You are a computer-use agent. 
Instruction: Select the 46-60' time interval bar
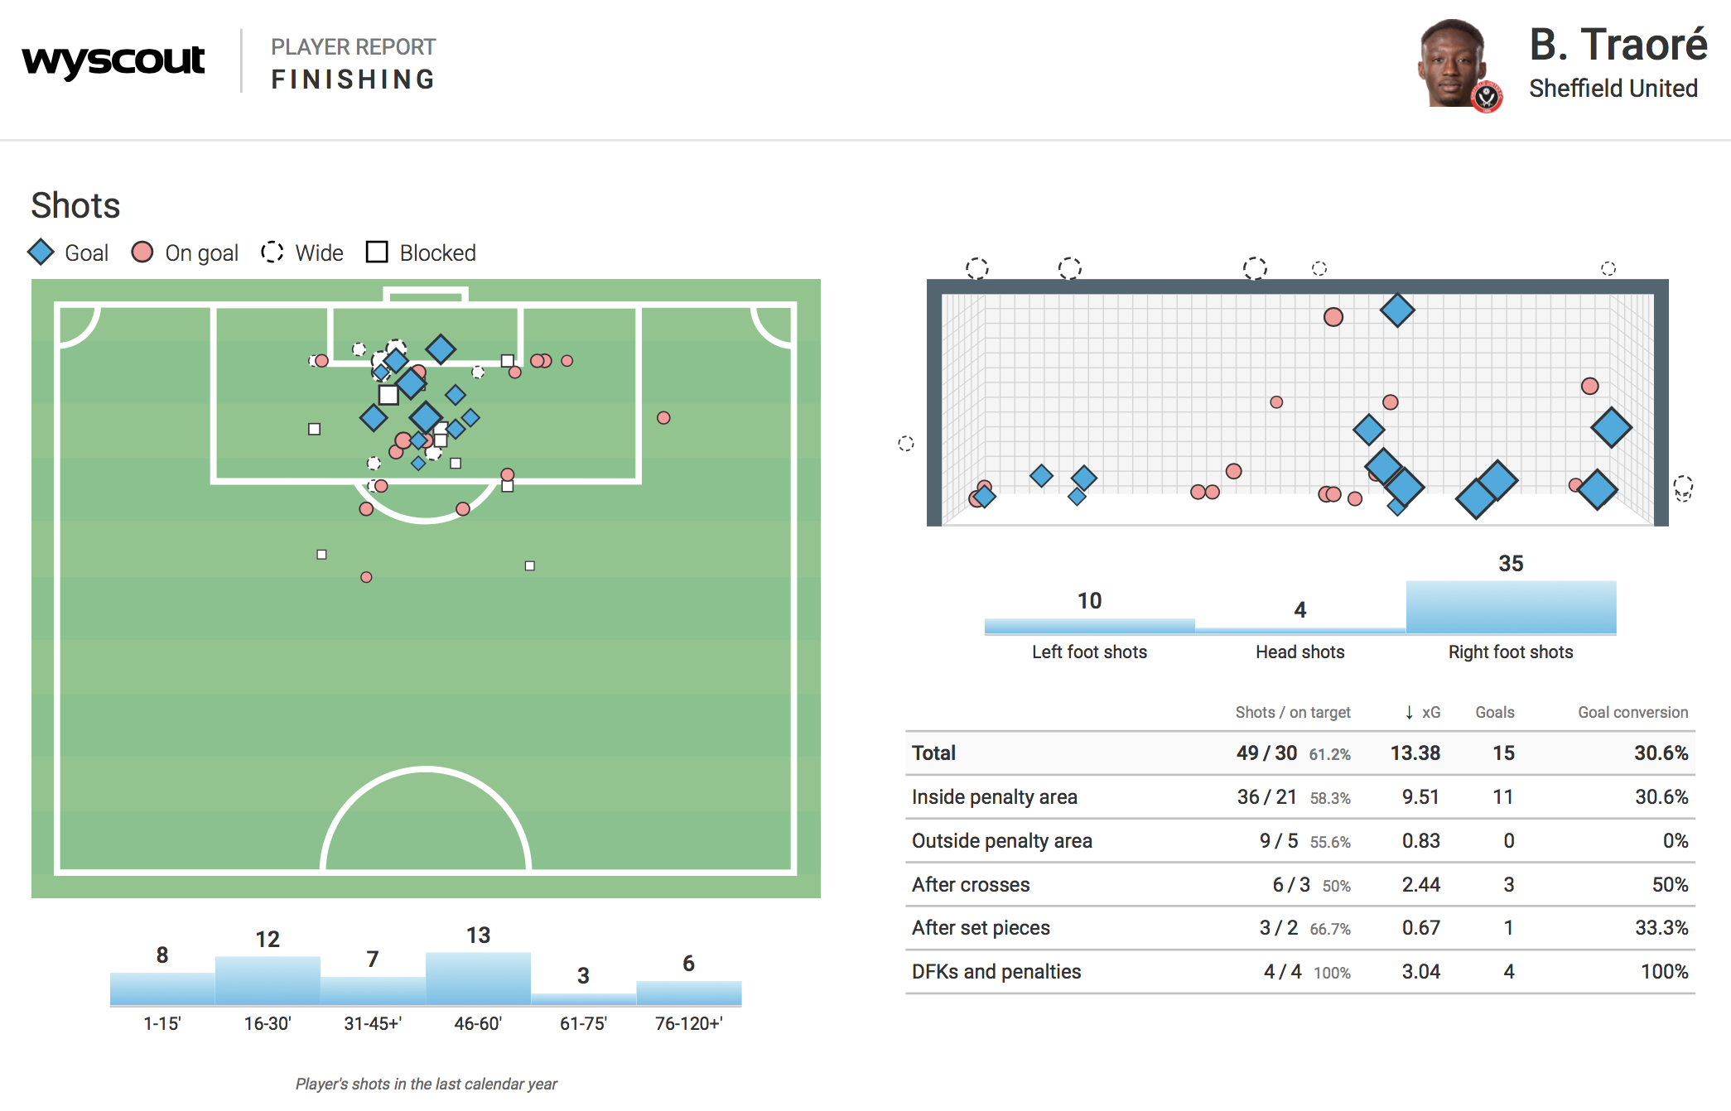pyautogui.click(x=478, y=979)
